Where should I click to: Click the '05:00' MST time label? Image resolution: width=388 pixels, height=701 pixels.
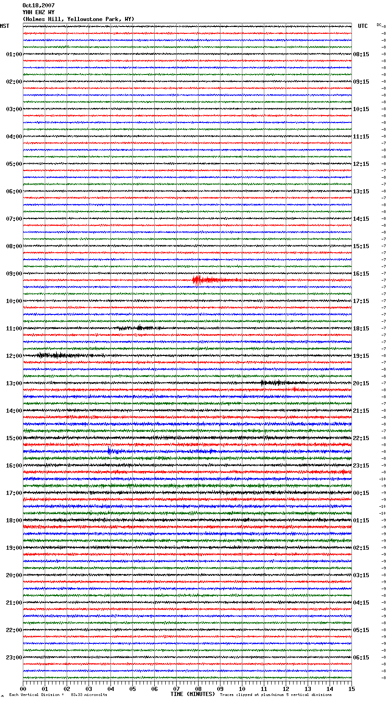[14, 164]
